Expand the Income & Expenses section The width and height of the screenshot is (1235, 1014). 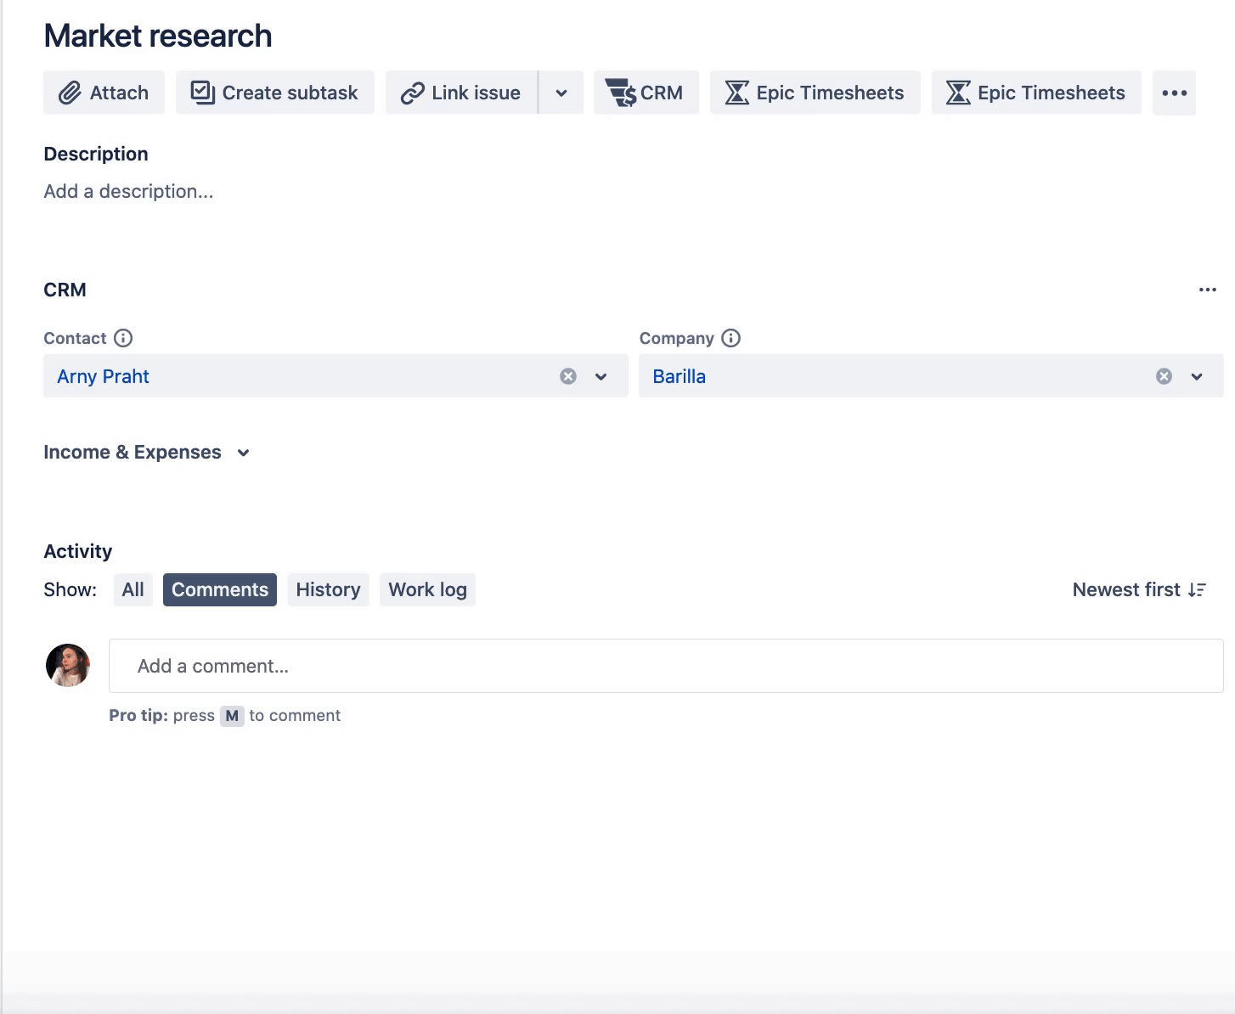click(243, 453)
